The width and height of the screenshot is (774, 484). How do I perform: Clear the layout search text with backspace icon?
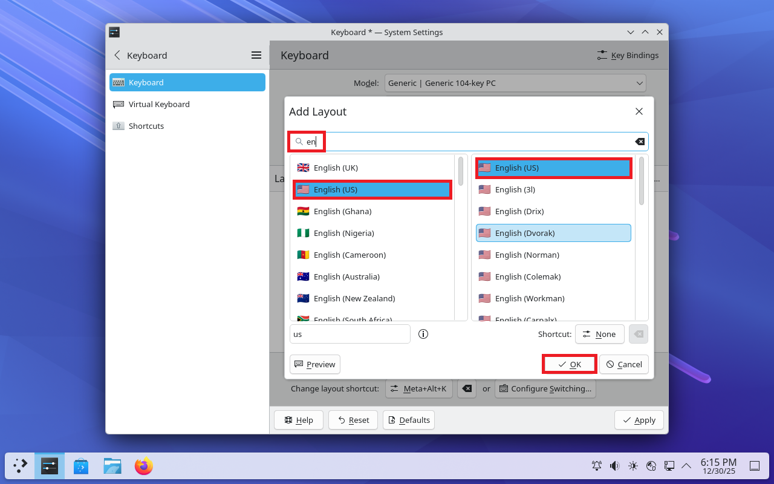(639, 142)
